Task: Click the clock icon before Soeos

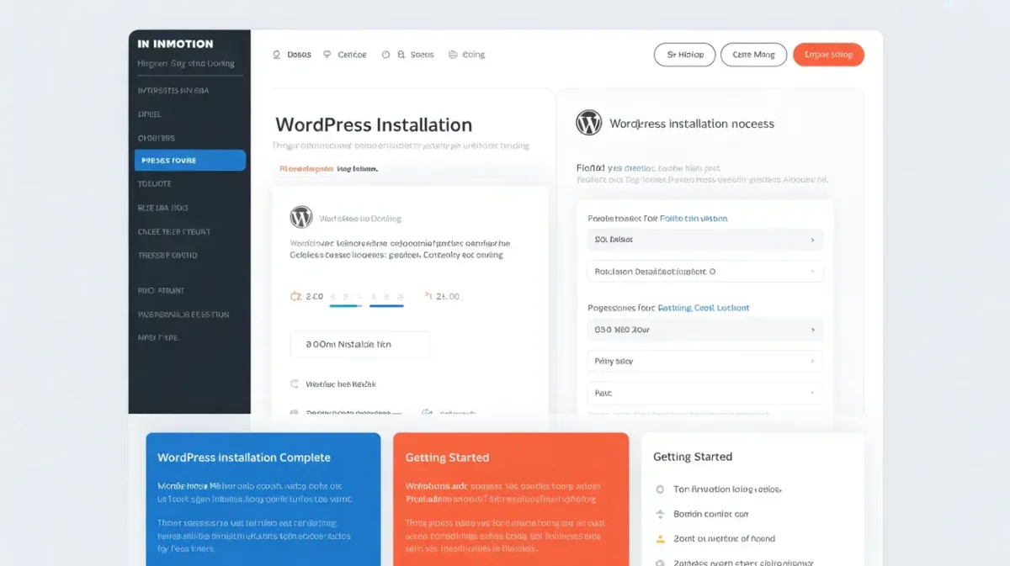Action: tap(385, 55)
